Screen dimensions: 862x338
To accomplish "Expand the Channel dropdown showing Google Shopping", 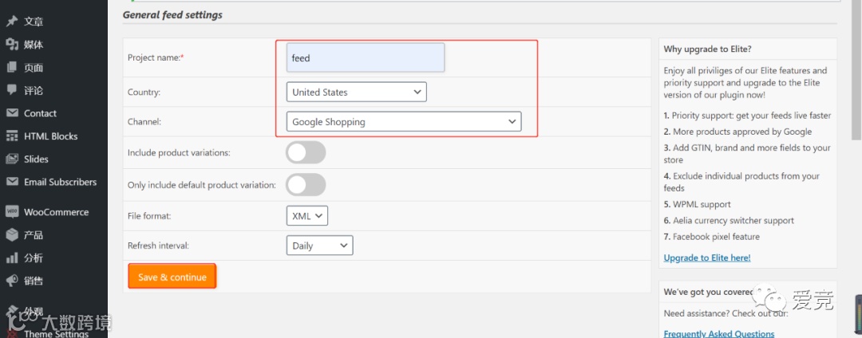I will 403,122.
